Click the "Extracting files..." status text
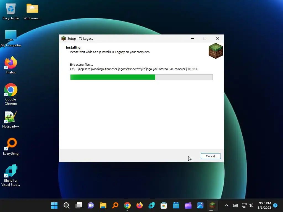The height and width of the screenshot is (212, 283). (x=81, y=65)
